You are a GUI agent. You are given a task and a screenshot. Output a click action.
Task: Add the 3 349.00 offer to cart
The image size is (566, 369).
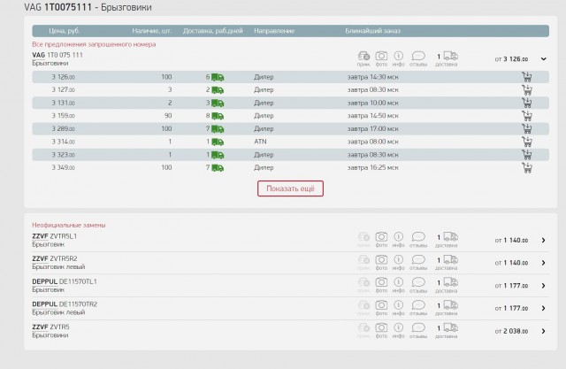point(527,168)
